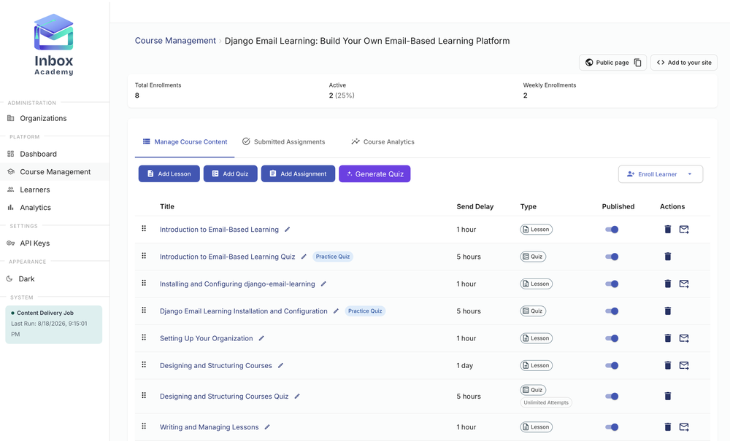Click Practice Quiz badge on Introduction quiz
The height and width of the screenshot is (441, 730).
pos(333,257)
